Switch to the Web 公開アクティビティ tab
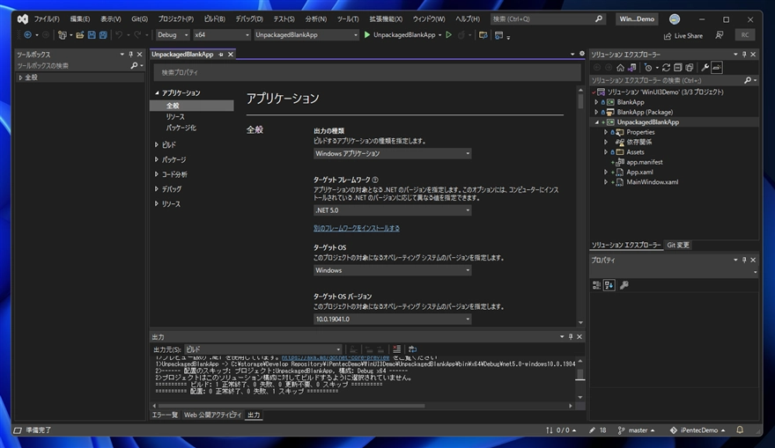 212,415
